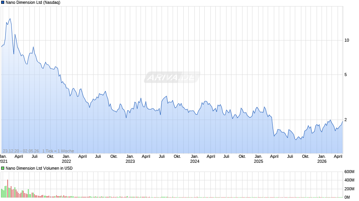Click the 'Jan. 2025' time axis label
This screenshot has width=359, height=201.
259,159
